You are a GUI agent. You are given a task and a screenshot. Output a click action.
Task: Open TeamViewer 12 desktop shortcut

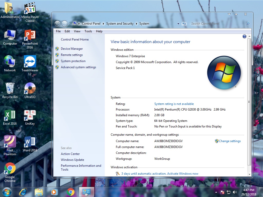tap(30, 65)
